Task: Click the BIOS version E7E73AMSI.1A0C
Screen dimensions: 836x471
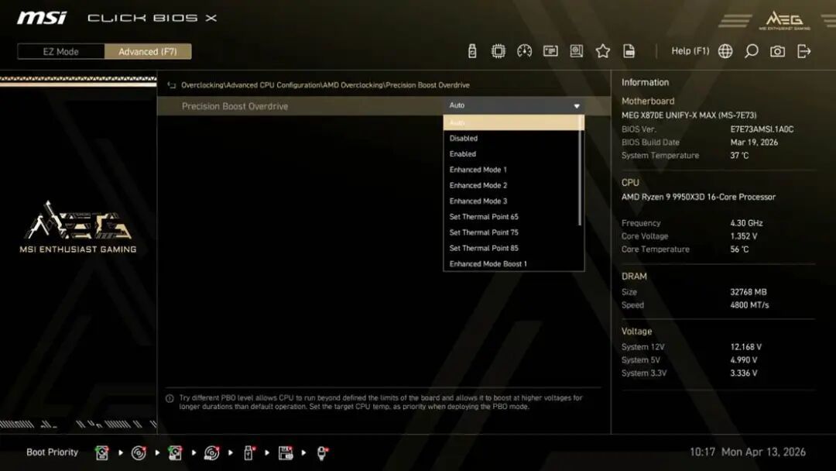Action: click(x=762, y=129)
